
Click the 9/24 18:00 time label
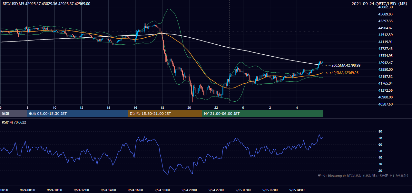point(162,190)
